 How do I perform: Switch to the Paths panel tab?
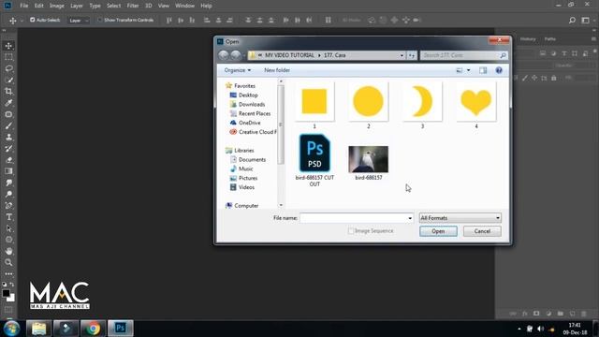pos(550,39)
